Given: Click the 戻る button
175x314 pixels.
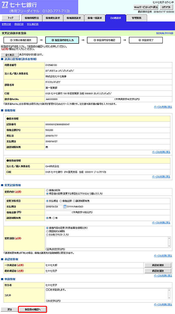Looking at the screenshot, I should (10, 309).
